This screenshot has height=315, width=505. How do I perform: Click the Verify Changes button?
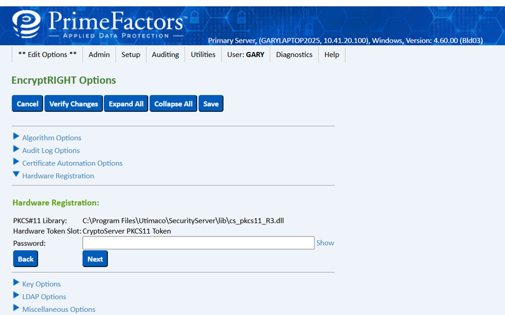click(x=74, y=104)
